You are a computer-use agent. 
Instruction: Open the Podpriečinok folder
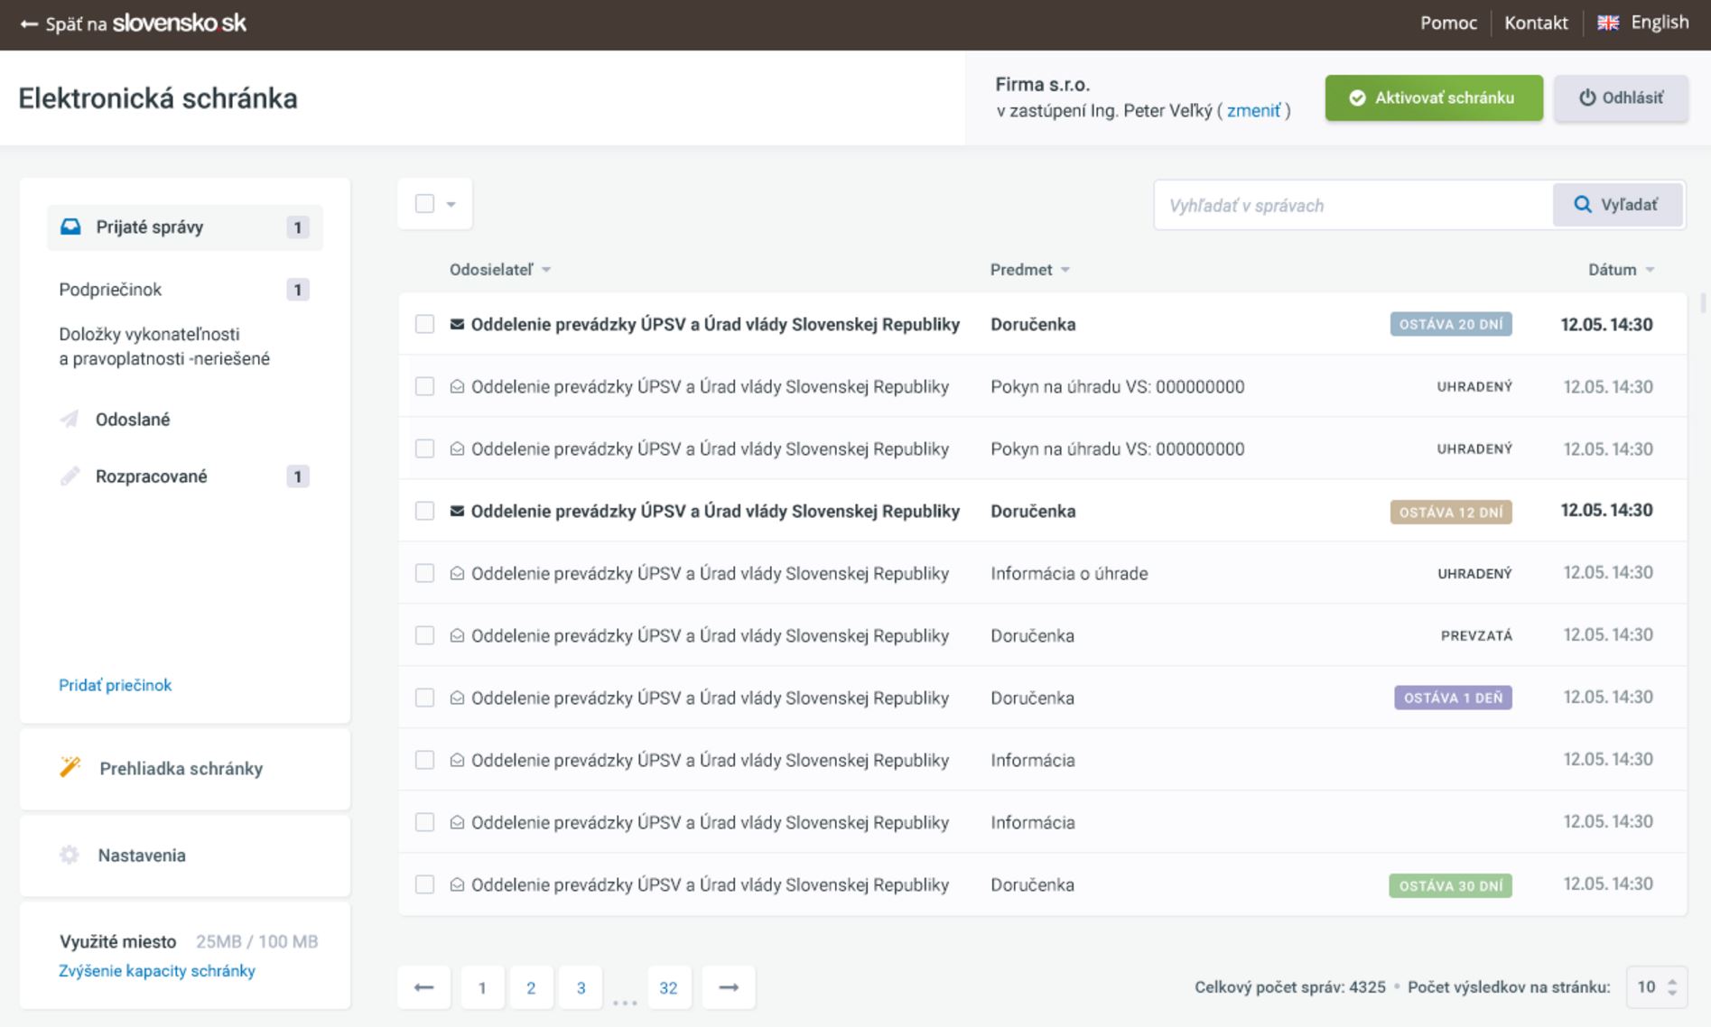pos(110,290)
